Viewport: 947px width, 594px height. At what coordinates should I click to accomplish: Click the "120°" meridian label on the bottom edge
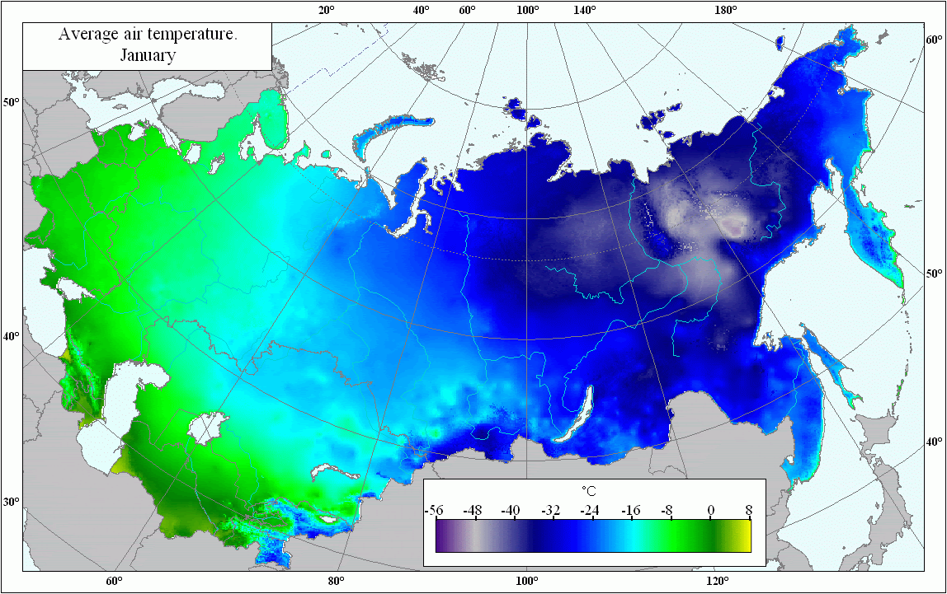[x=717, y=582]
